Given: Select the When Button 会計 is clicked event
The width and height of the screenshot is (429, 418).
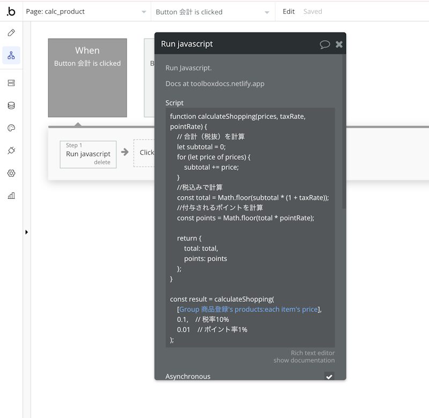Looking at the screenshot, I should [87, 77].
